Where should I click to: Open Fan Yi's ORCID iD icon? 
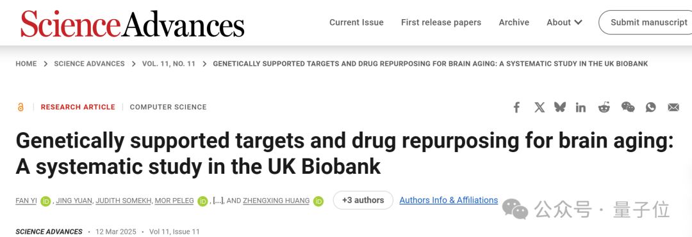[x=45, y=201]
